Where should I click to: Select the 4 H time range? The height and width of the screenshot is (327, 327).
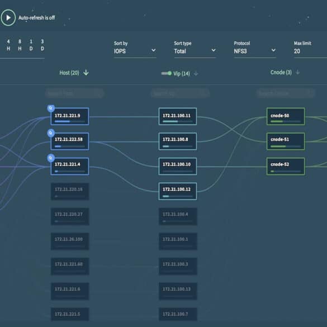pyautogui.click(x=8, y=45)
